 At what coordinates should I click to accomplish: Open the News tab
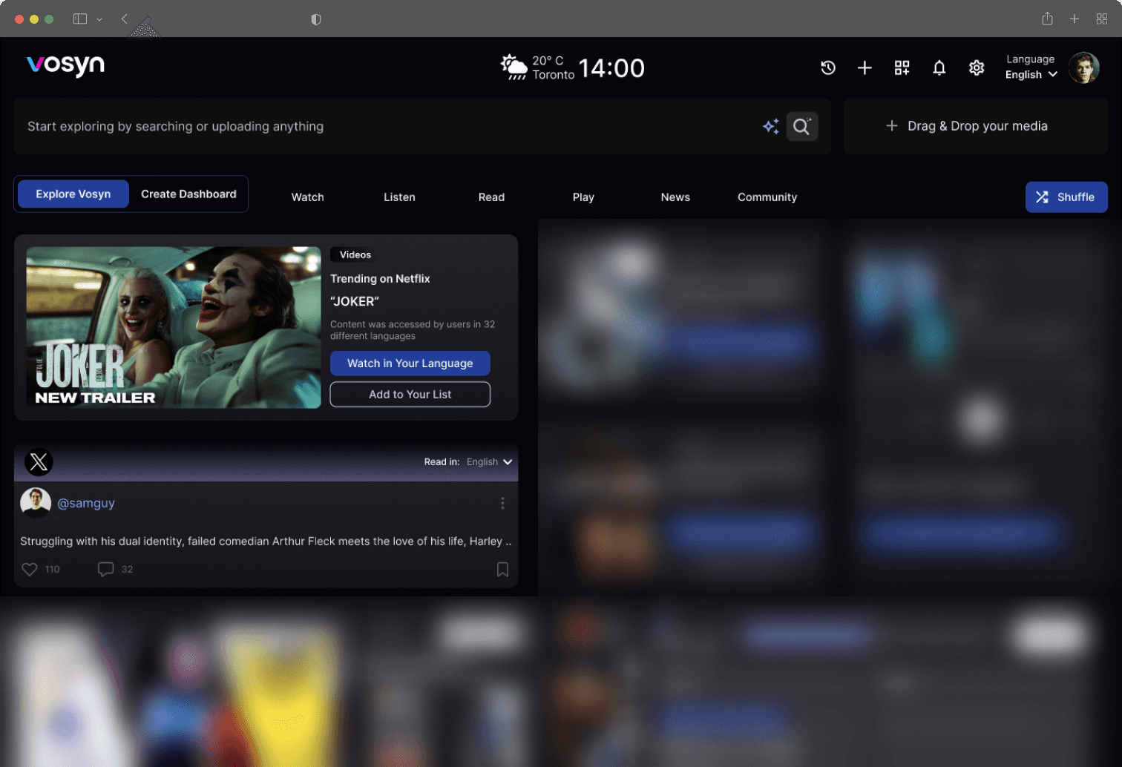[675, 197]
